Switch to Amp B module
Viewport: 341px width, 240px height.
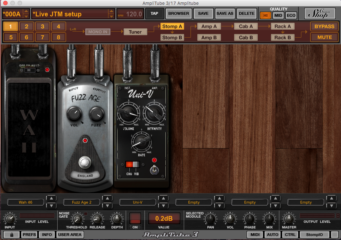(x=209, y=37)
